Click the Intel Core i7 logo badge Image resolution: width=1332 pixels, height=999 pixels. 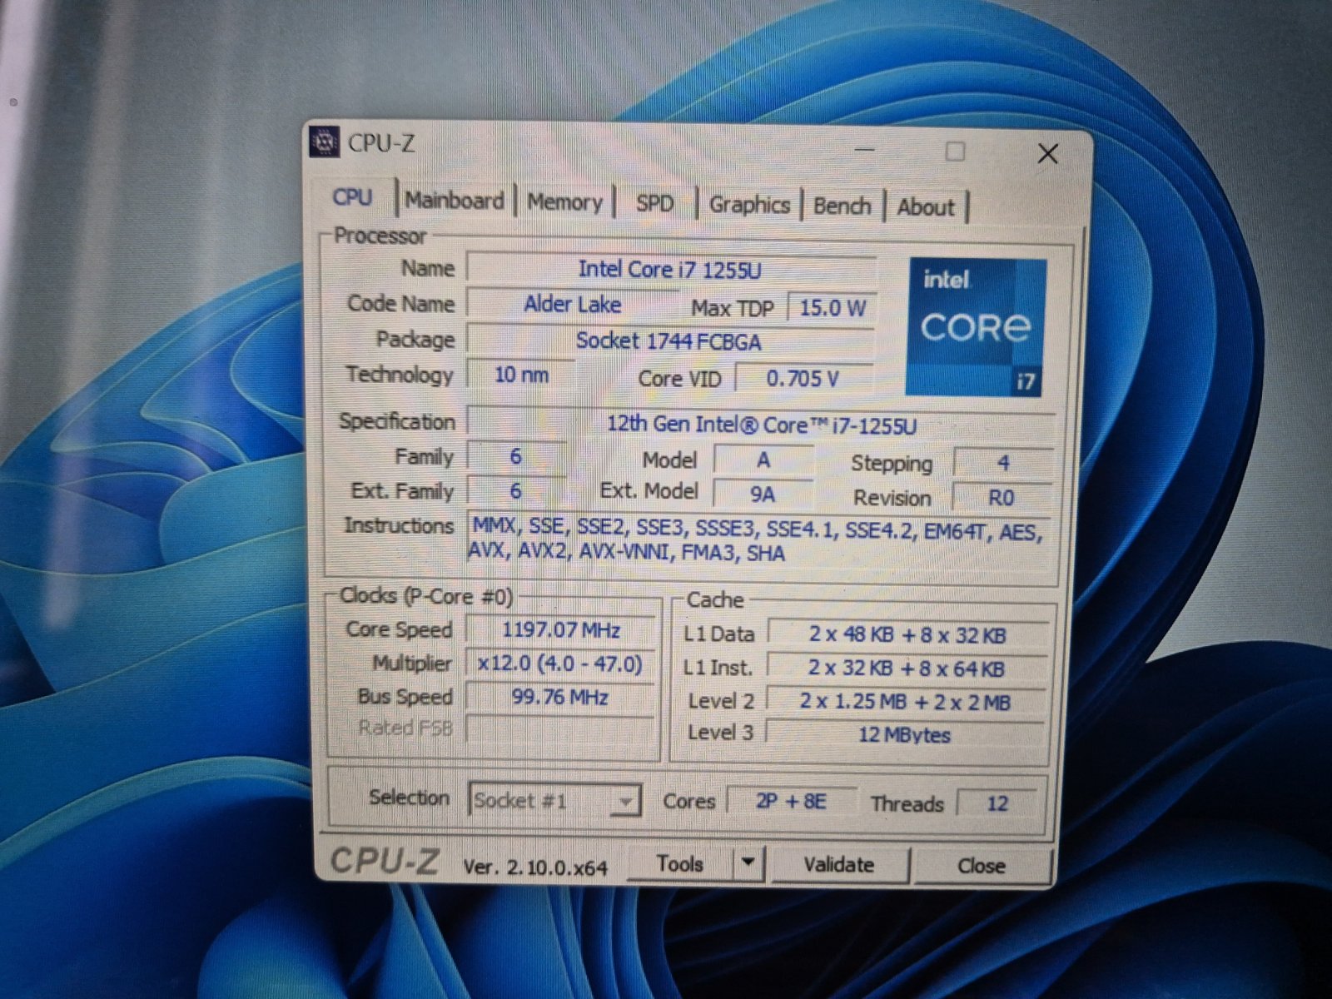tap(975, 326)
